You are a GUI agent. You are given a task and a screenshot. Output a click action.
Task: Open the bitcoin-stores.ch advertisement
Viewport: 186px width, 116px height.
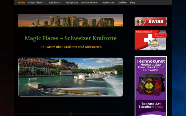point(150,40)
